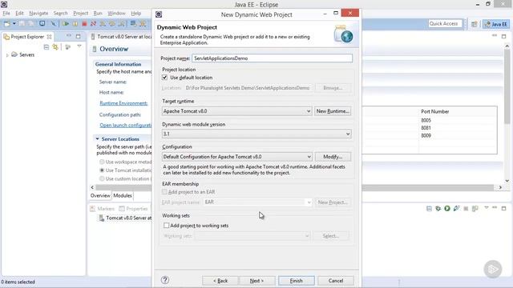This screenshot has height=288, width=513.
Task: Click the Step Into icon in toolbar
Action: point(103,24)
